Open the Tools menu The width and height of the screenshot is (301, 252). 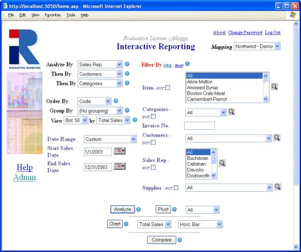pos(71,15)
